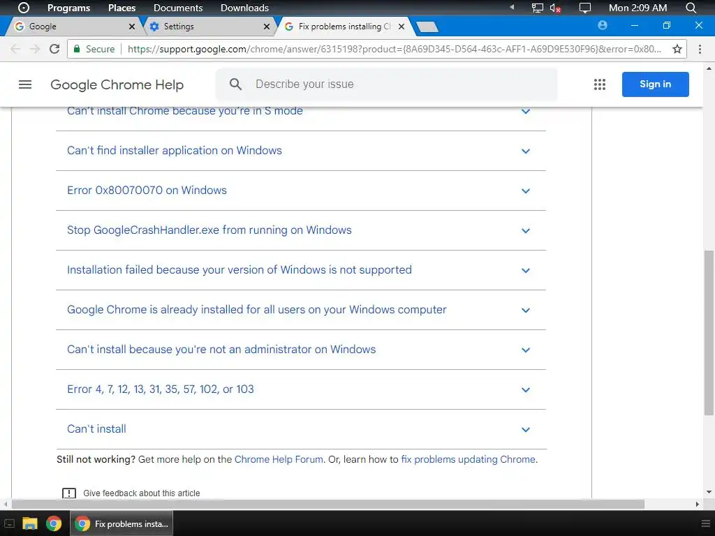Open notifications chat icon in top panel
The width and height of the screenshot is (715, 536).
pos(584,8)
